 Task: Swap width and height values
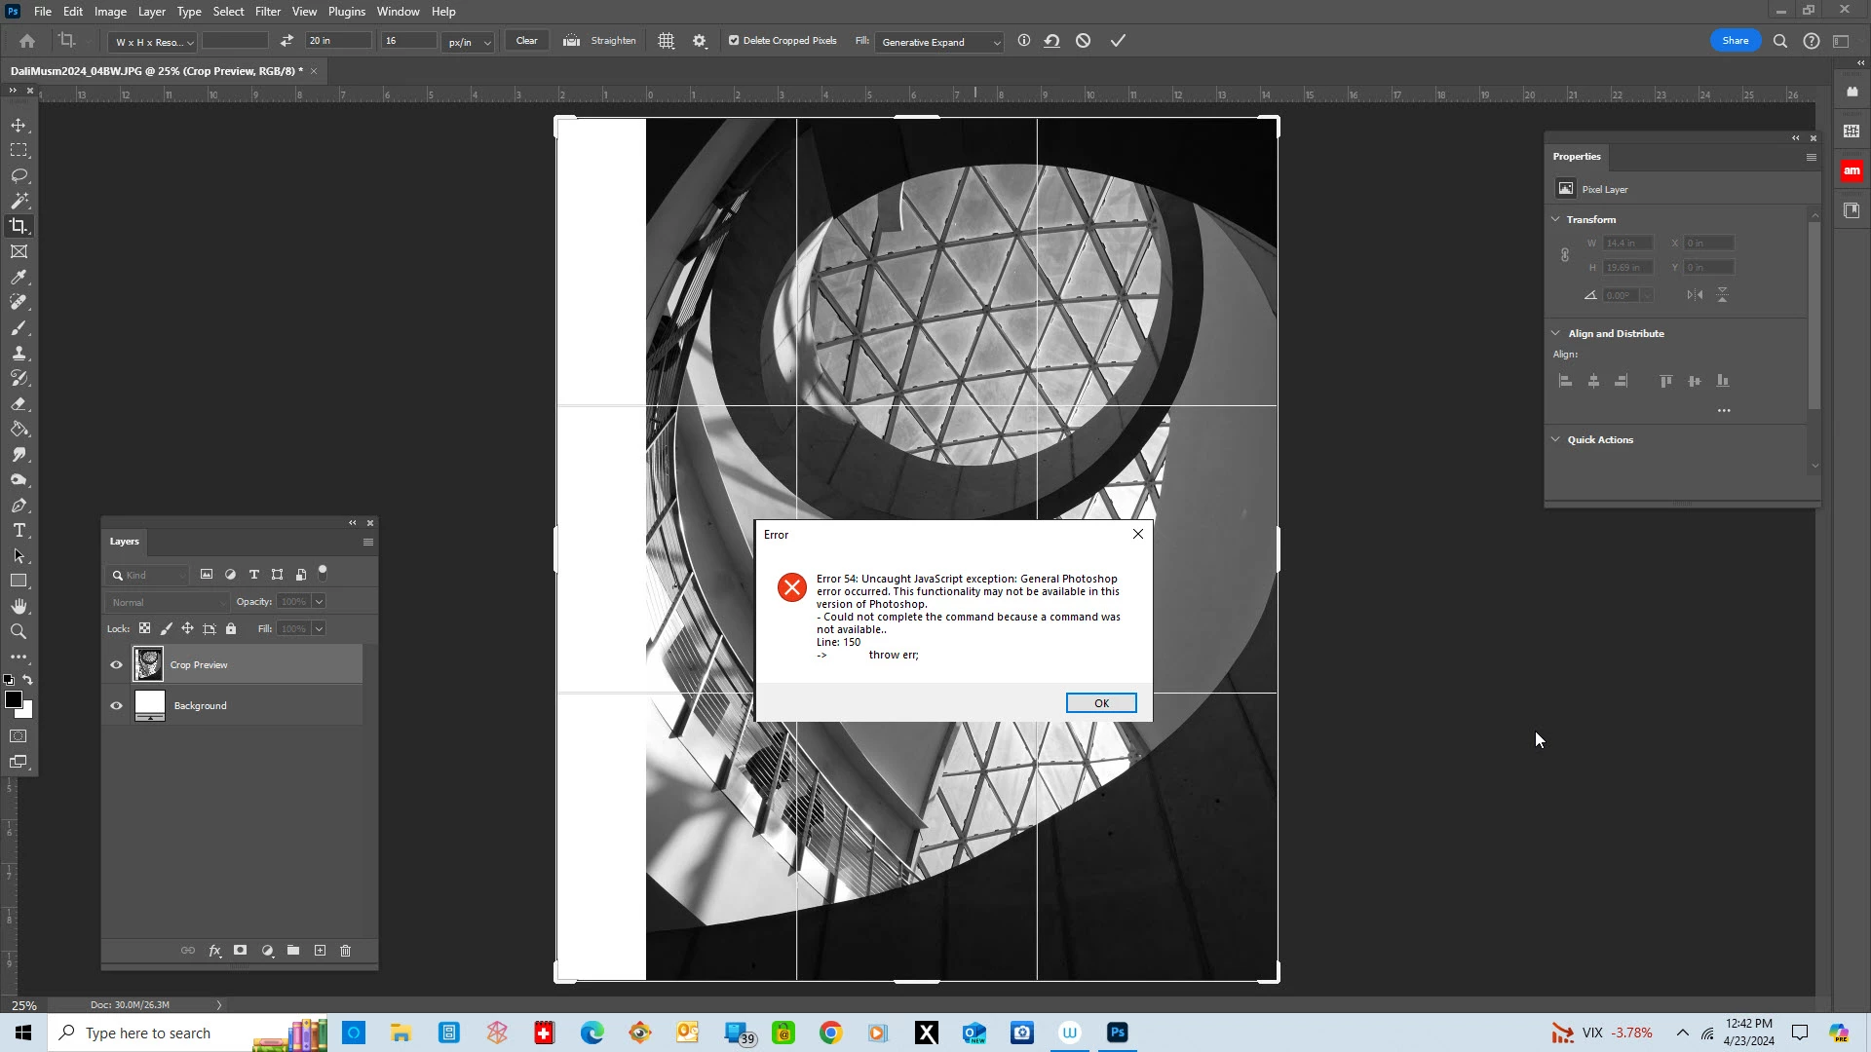(x=286, y=41)
